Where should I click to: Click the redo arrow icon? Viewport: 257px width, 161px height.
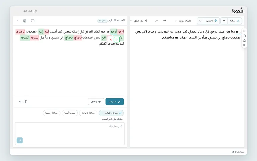tap(157, 21)
